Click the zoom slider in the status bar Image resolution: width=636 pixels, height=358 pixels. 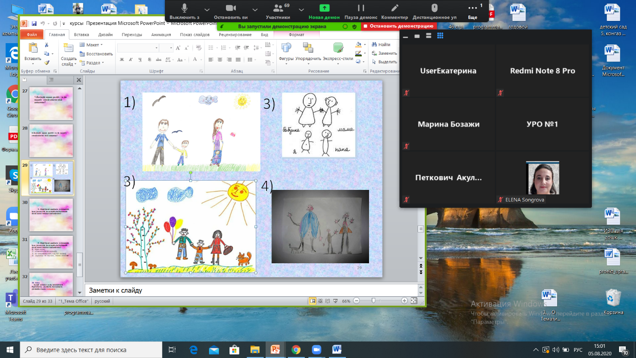[373, 301]
